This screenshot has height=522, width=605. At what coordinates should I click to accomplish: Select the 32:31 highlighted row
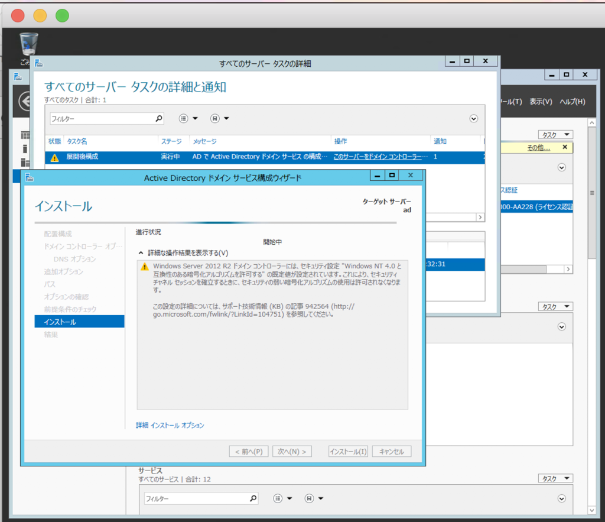pyautogui.click(x=456, y=264)
